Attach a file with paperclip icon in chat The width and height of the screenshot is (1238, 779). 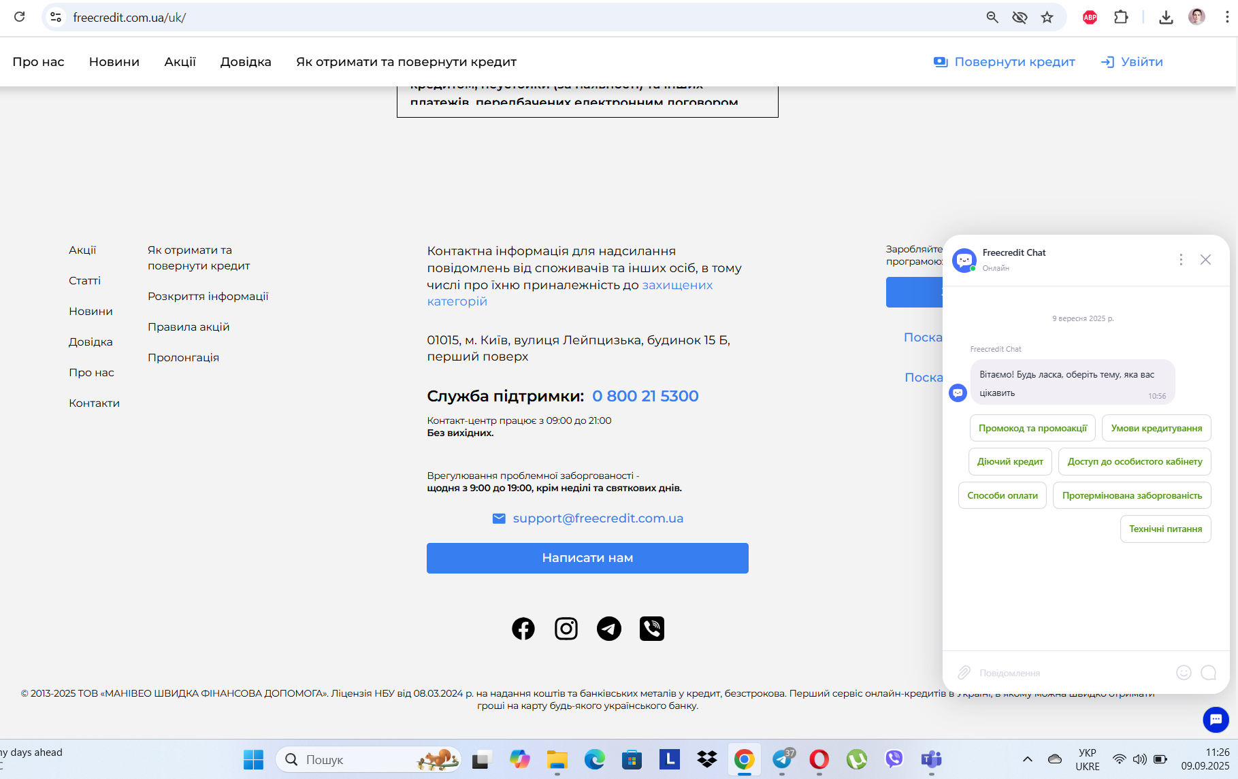(x=964, y=672)
